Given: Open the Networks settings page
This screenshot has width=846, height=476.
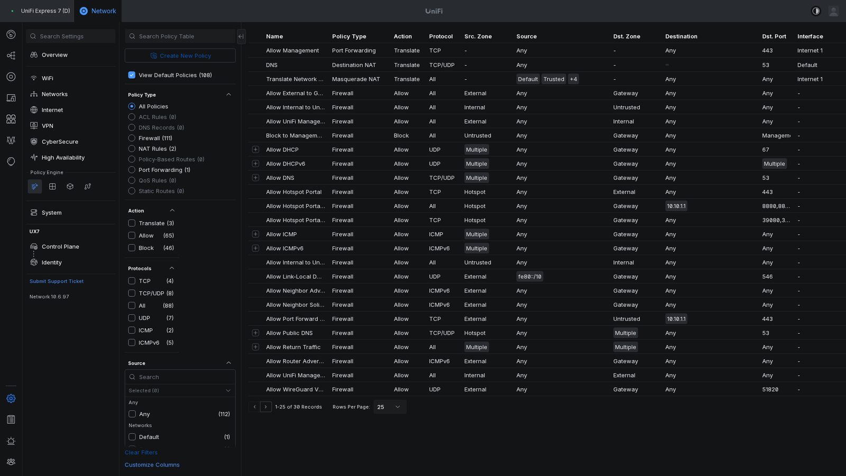Looking at the screenshot, I should [71, 94].
